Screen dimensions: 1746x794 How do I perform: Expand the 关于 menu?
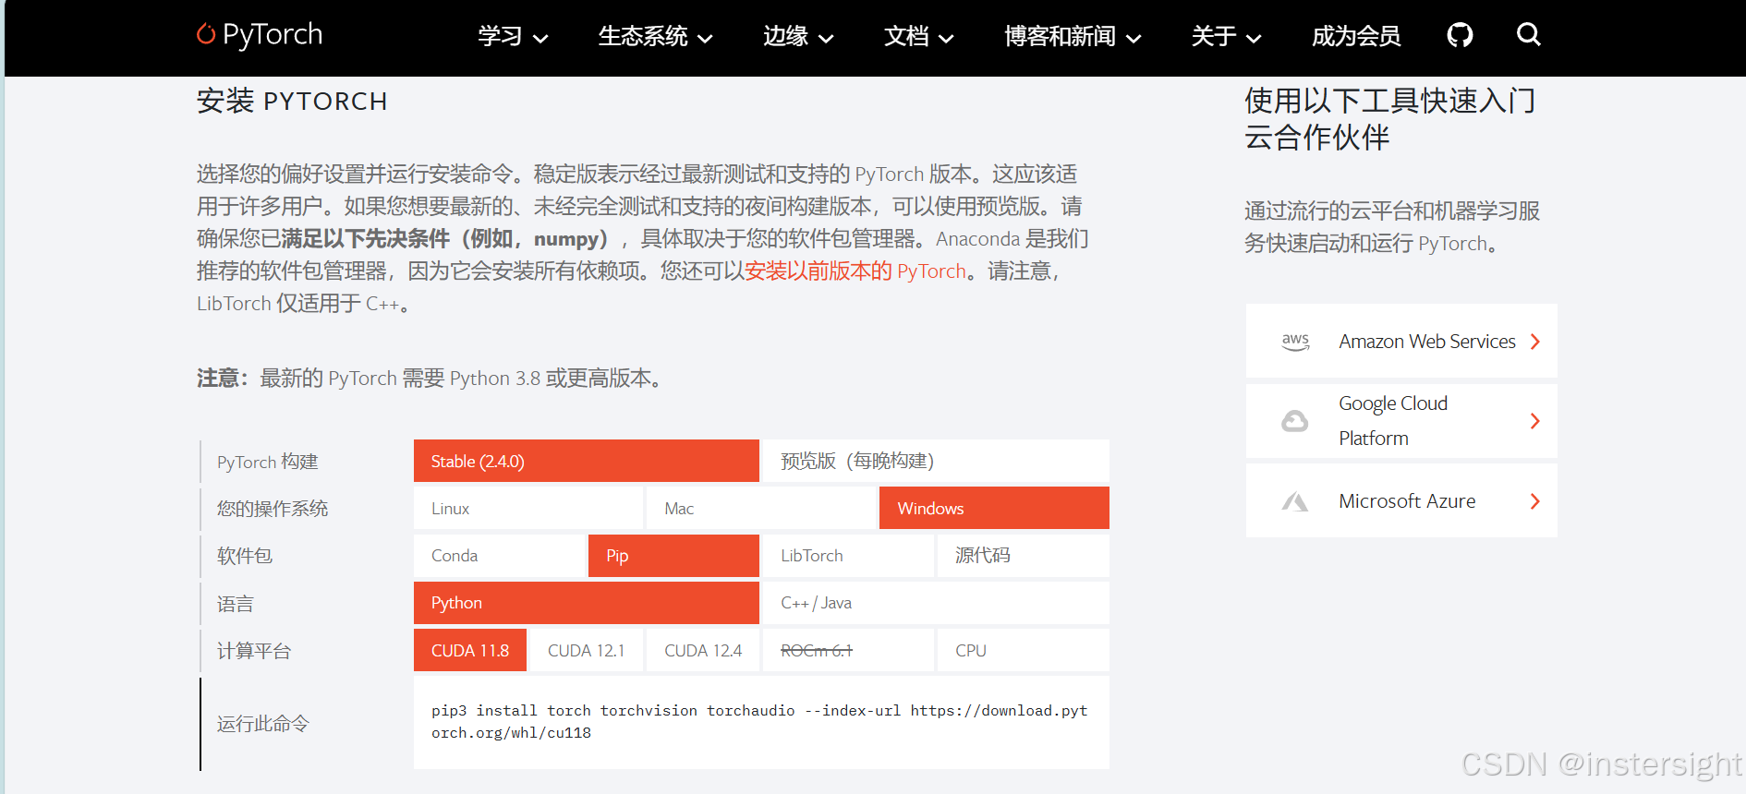(1226, 36)
